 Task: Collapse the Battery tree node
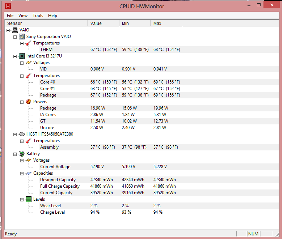pyautogui.click(x=15, y=154)
